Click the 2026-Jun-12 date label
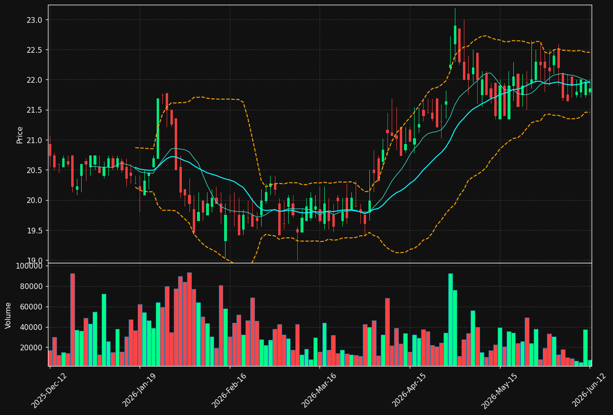Image resolution: width=613 pixels, height=415 pixels. 589,390
